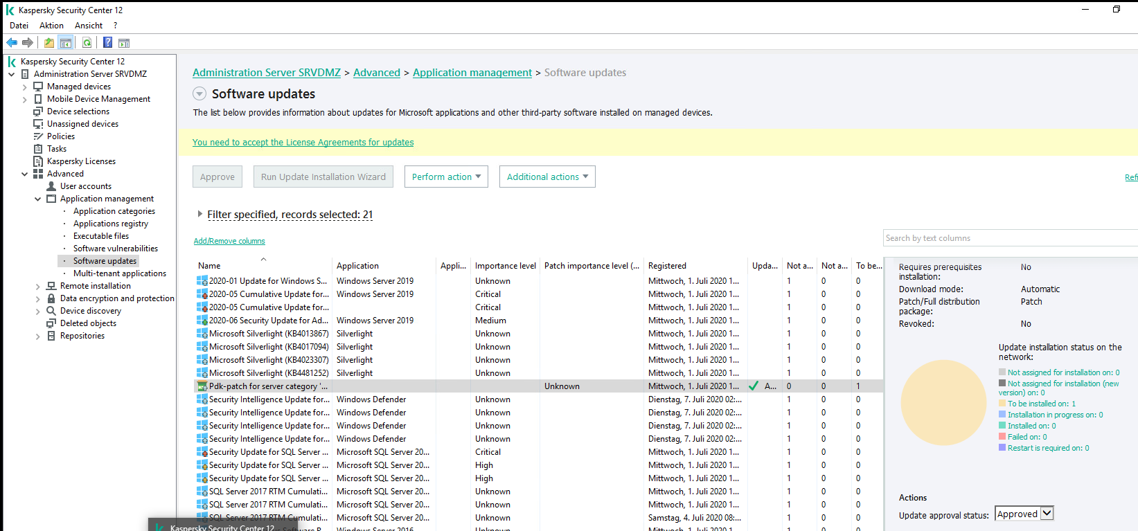This screenshot has height=531, width=1138.
Task: Open the Ansicht menu
Action: (89, 26)
